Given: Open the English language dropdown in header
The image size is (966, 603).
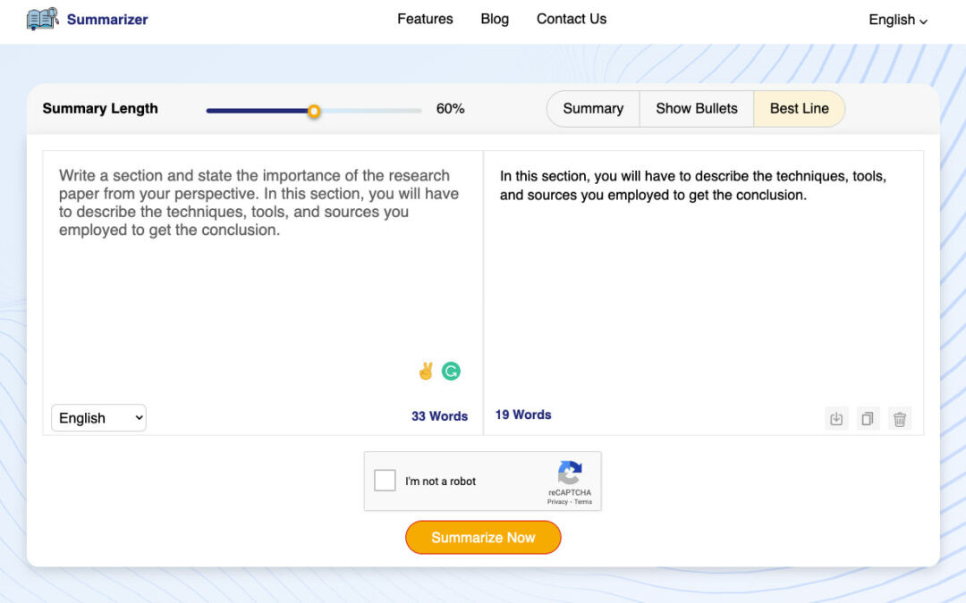Looking at the screenshot, I should [898, 20].
